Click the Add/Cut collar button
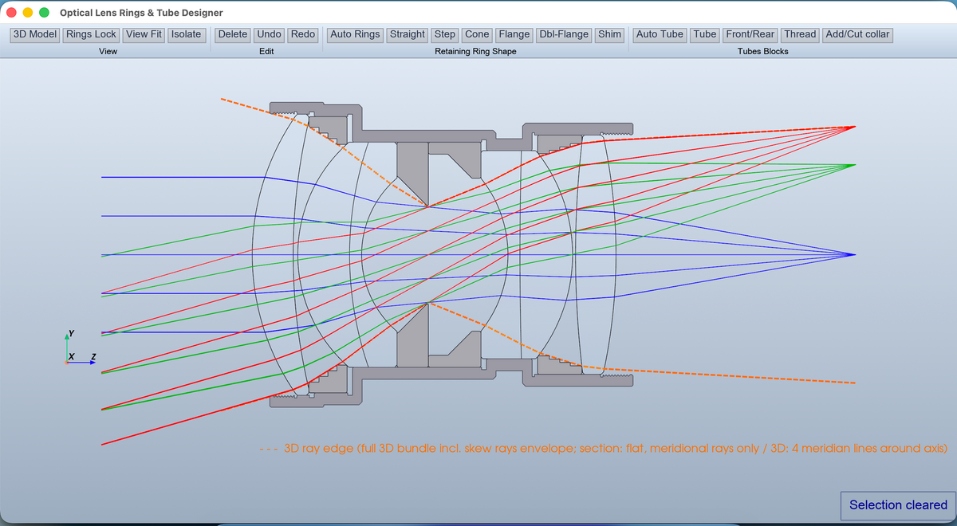Viewport: 957px width, 526px height. (x=857, y=34)
